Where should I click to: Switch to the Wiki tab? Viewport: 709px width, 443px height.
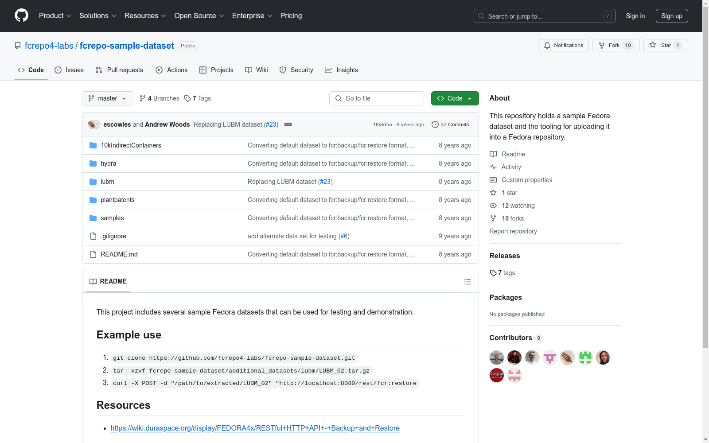point(257,70)
